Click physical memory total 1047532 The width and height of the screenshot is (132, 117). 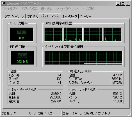click(x=116, y=75)
